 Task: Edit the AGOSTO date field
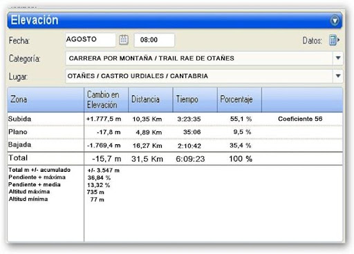(91, 40)
